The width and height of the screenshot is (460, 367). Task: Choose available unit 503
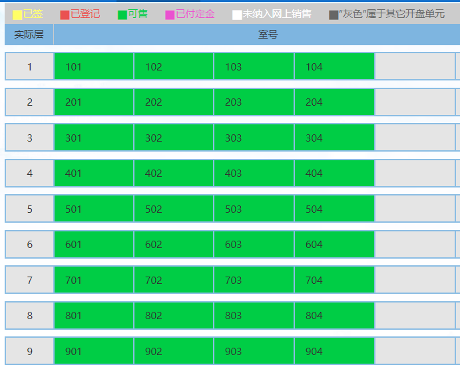click(254, 209)
